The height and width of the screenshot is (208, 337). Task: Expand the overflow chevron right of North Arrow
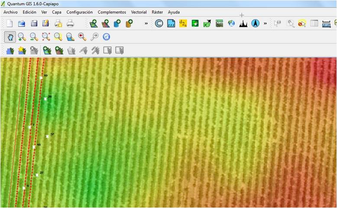tap(265, 23)
